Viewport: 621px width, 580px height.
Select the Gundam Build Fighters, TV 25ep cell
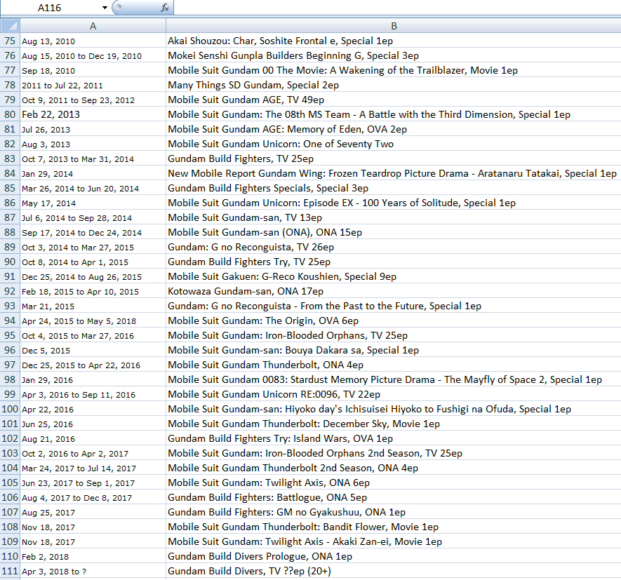tap(241, 159)
